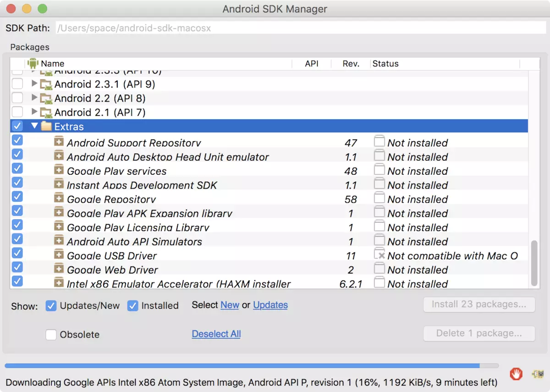
Task: Click the download progress bar
Action: (252, 366)
